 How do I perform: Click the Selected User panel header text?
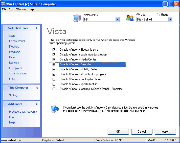pos(18,28)
